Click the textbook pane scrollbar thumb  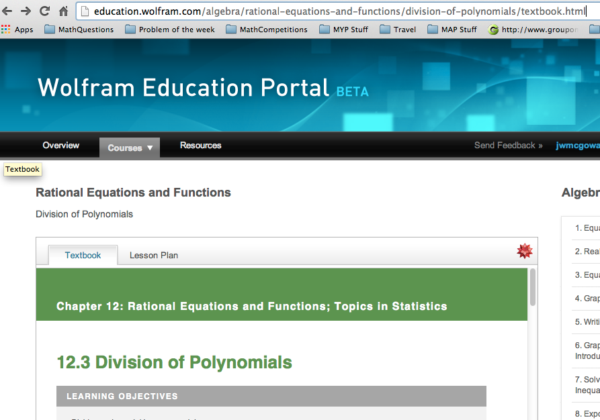532,287
